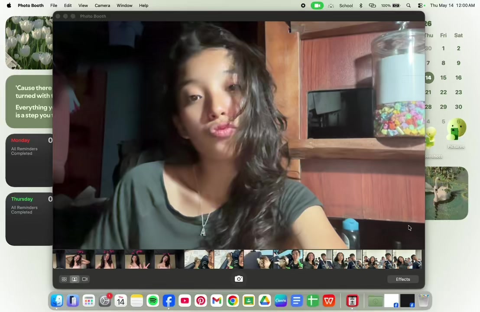Open Finder from the Dock
This screenshot has width=480, height=312.
pyautogui.click(x=57, y=301)
